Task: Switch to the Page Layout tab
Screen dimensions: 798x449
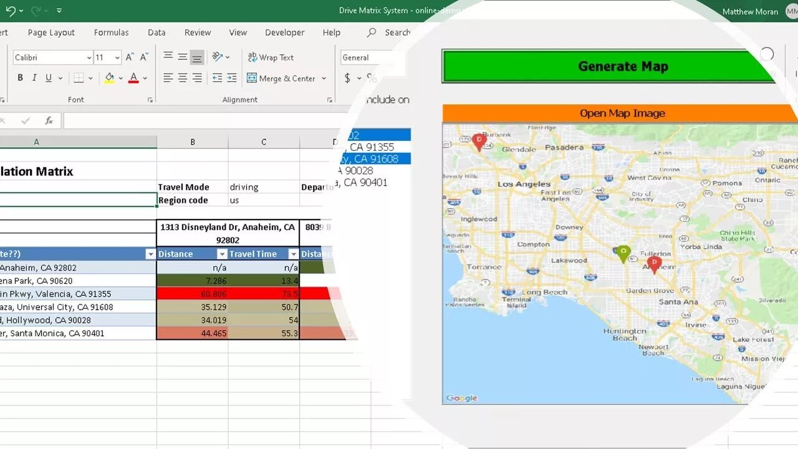Action: (51, 32)
